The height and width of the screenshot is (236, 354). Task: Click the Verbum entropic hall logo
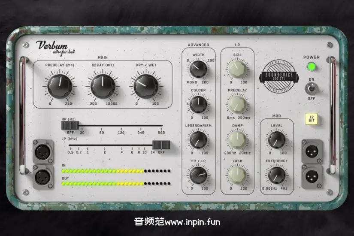pyautogui.click(x=55, y=48)
